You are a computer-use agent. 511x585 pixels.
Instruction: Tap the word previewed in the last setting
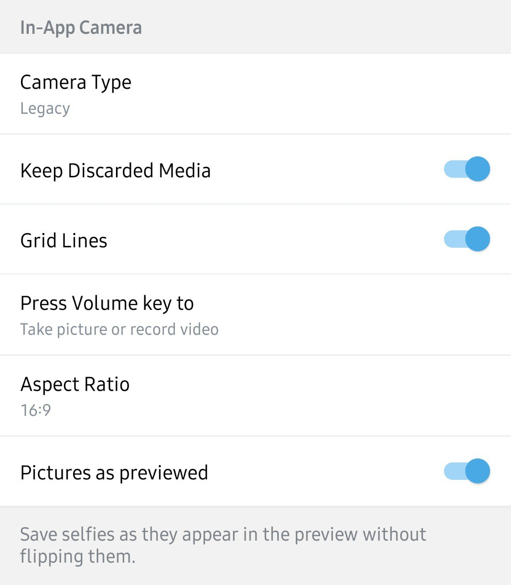163,473
